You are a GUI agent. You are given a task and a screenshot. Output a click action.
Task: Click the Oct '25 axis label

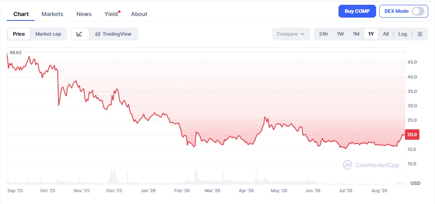pyautogui.click(x=48, y=191)
